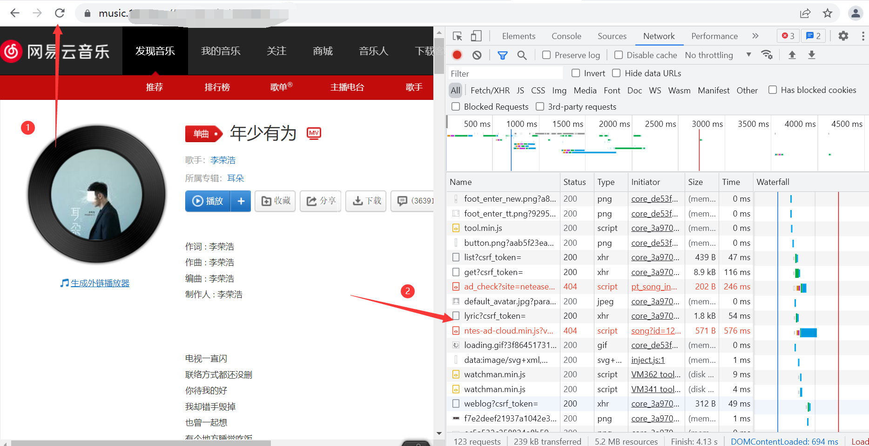Switch to the Elements tab
Viewport: 869px width, 446px height.
click(x=519, y=36)
